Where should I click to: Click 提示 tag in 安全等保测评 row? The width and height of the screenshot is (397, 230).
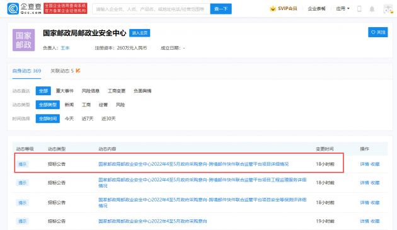(x=22, y=203)
